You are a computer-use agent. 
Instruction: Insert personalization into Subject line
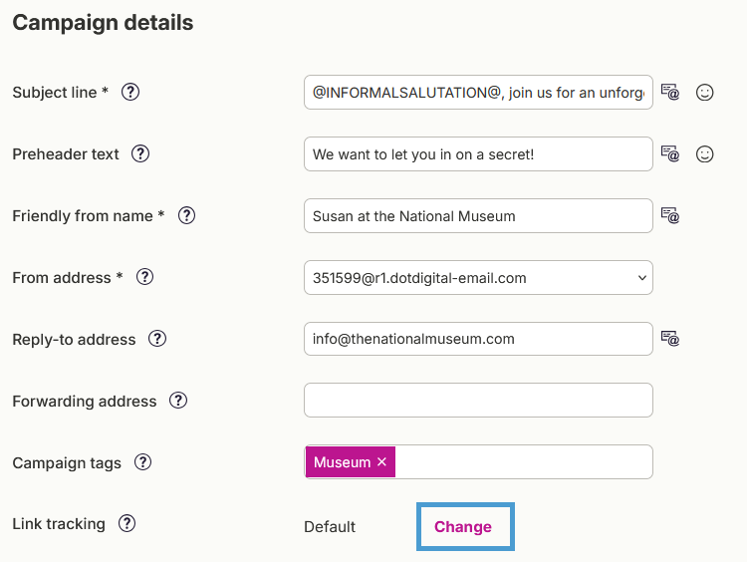(670, 92)
